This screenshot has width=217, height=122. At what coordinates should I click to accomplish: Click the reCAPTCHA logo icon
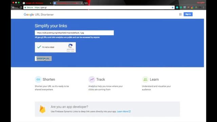click(70, 46)
